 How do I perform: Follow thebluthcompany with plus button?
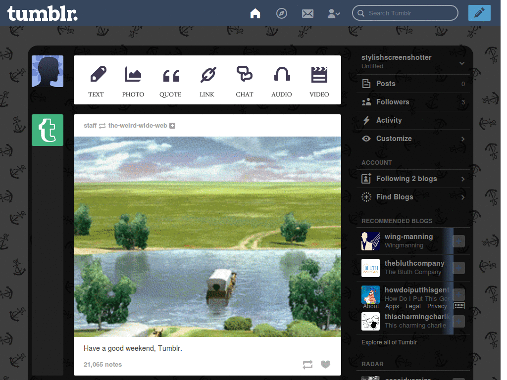coord(459,268)
